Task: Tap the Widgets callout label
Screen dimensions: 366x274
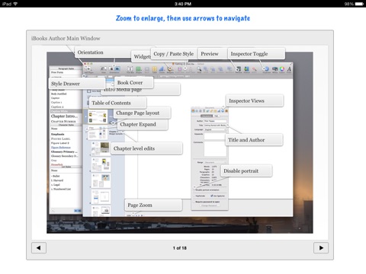Action: coord(142,56)
